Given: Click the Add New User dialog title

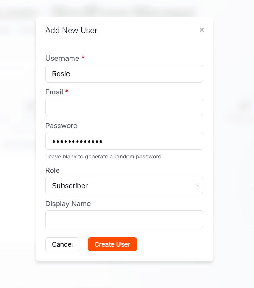Looking at the screenshot, I should tap(71, 30).
